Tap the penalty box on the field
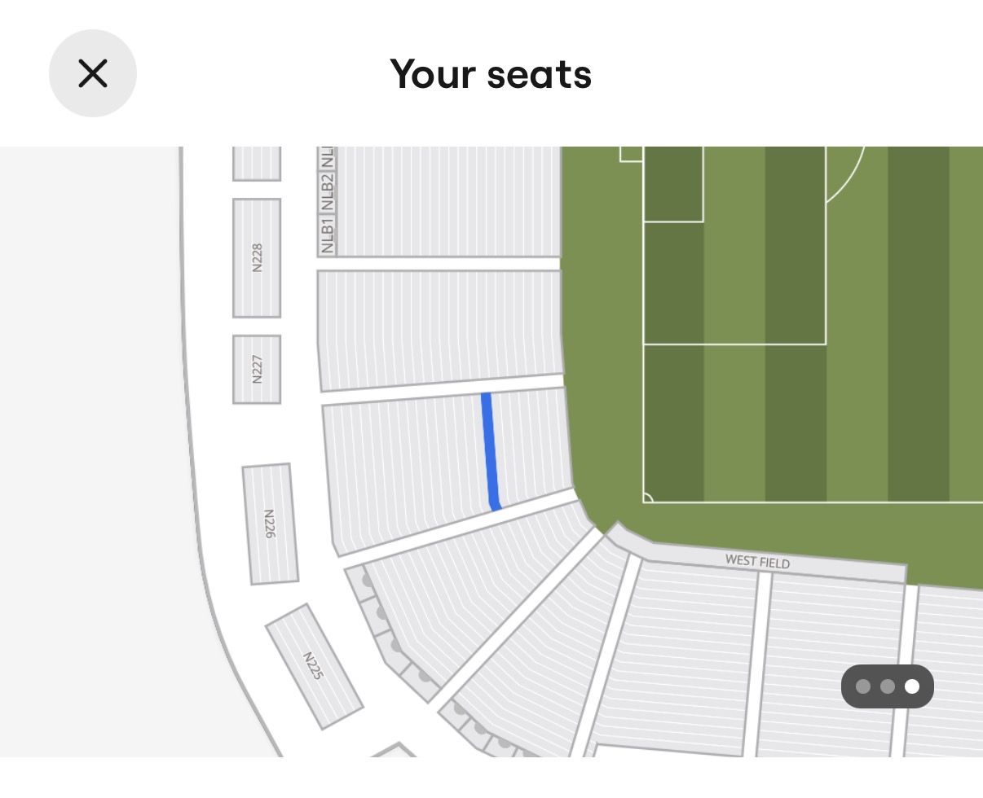Viewport: 983px width, 798px height. (734, 245)
